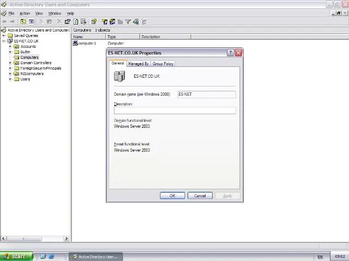Screen dimensions: 349x261
Task: Click the tree pane scroll left arrow
Action: click(x=3, y=239)
